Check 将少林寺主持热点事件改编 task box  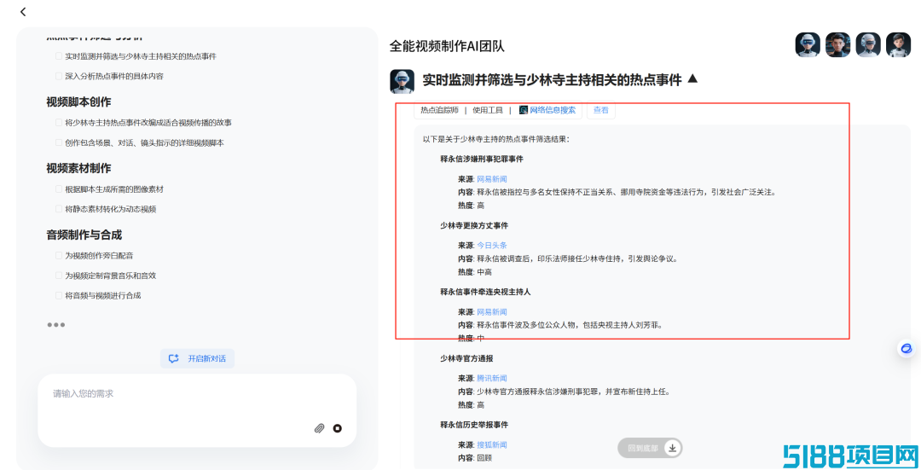[x=59, y=123]
